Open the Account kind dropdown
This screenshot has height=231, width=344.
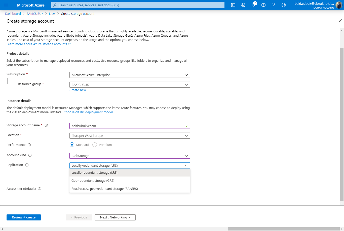pyautogui.click(x=130, y=156)
